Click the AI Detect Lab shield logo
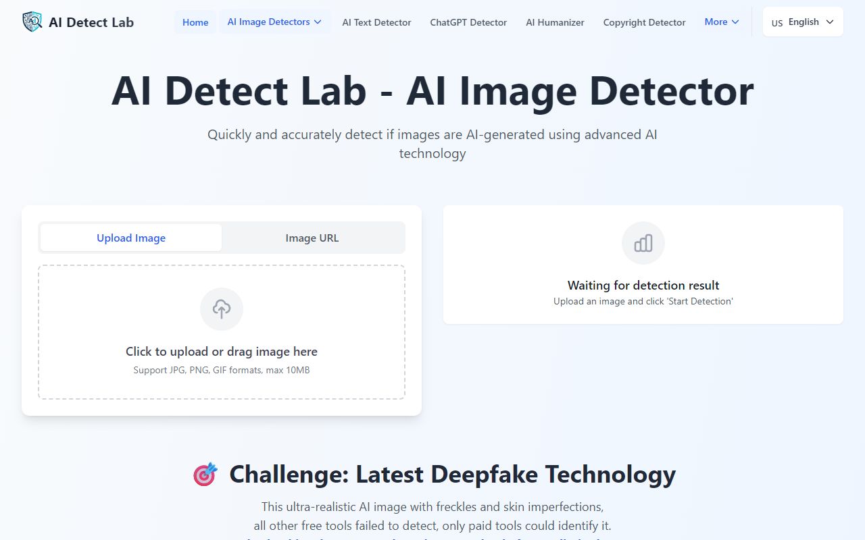The width and height of the screenshot is (865, 540). click(x=31, y=22)
